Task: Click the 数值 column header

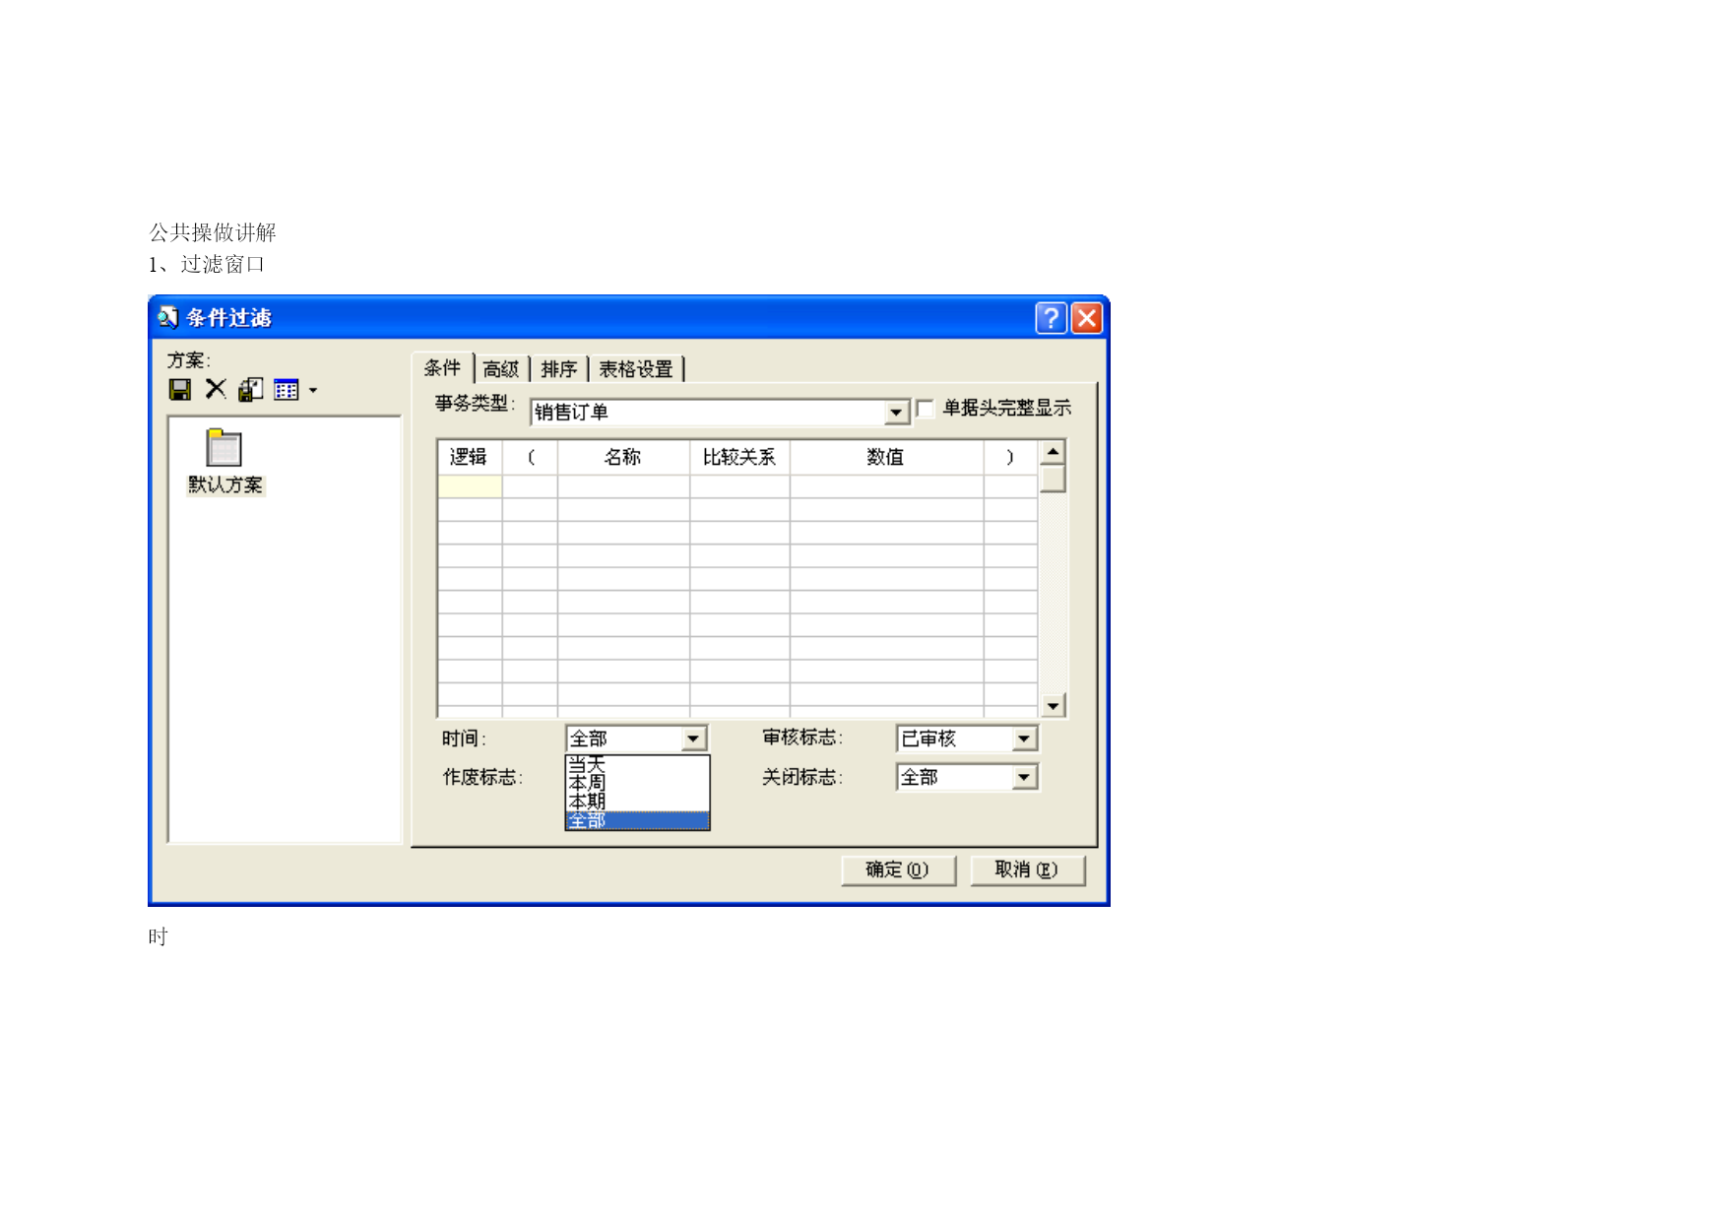Action: tap(886, 457)
